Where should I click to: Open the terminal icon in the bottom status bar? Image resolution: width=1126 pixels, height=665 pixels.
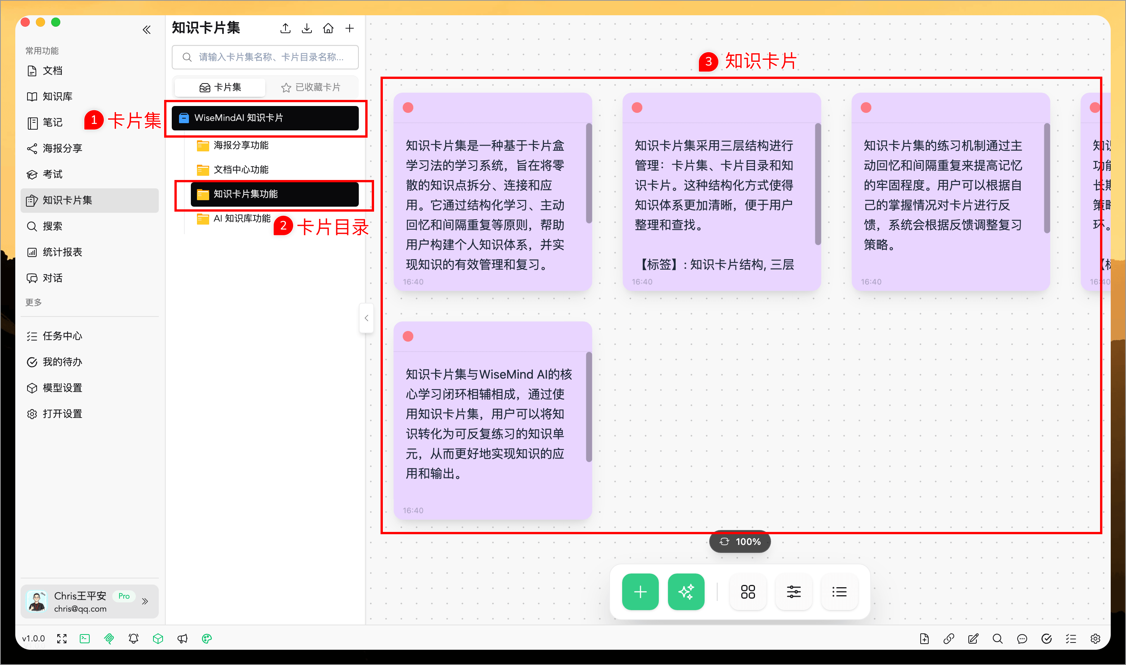click(85, 639)
